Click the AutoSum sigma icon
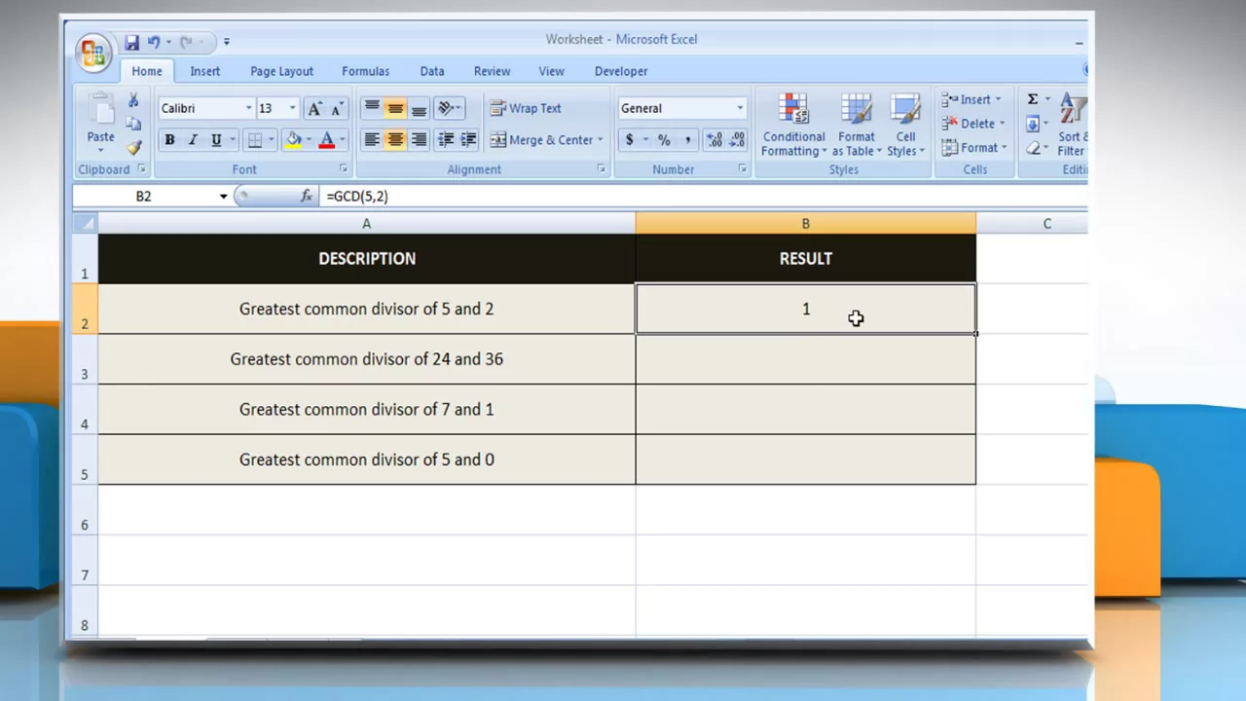Viewport: 1246px width, 701px height. 1033,99
